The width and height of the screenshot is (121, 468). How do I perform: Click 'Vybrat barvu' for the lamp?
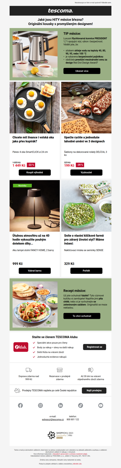pos(35,271)
